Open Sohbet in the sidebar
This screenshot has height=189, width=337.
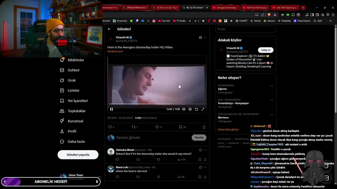[x=70, y=70]
